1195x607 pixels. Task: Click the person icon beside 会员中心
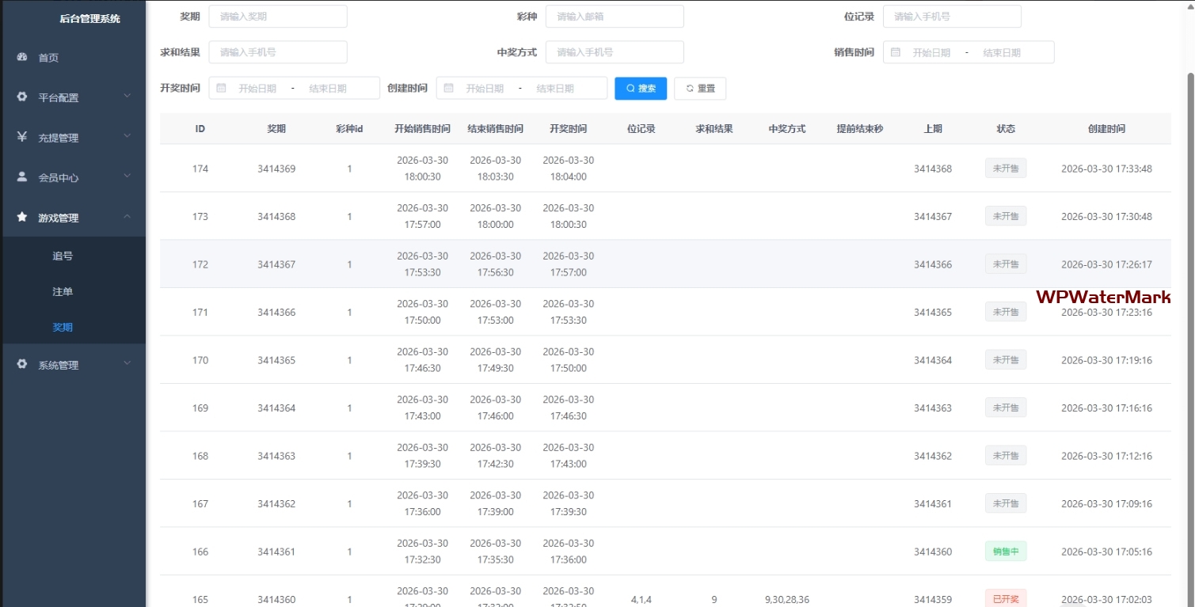tap(22, 177)
